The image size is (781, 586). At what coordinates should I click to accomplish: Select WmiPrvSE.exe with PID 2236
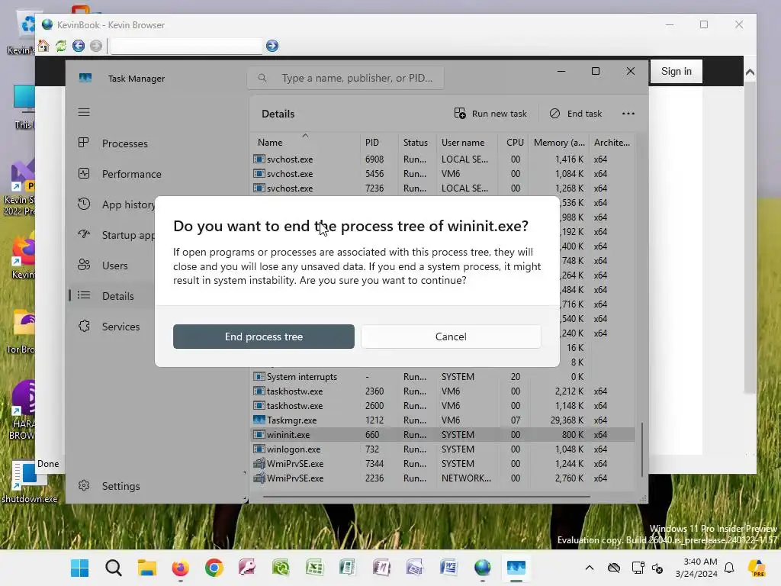point(443,478)
